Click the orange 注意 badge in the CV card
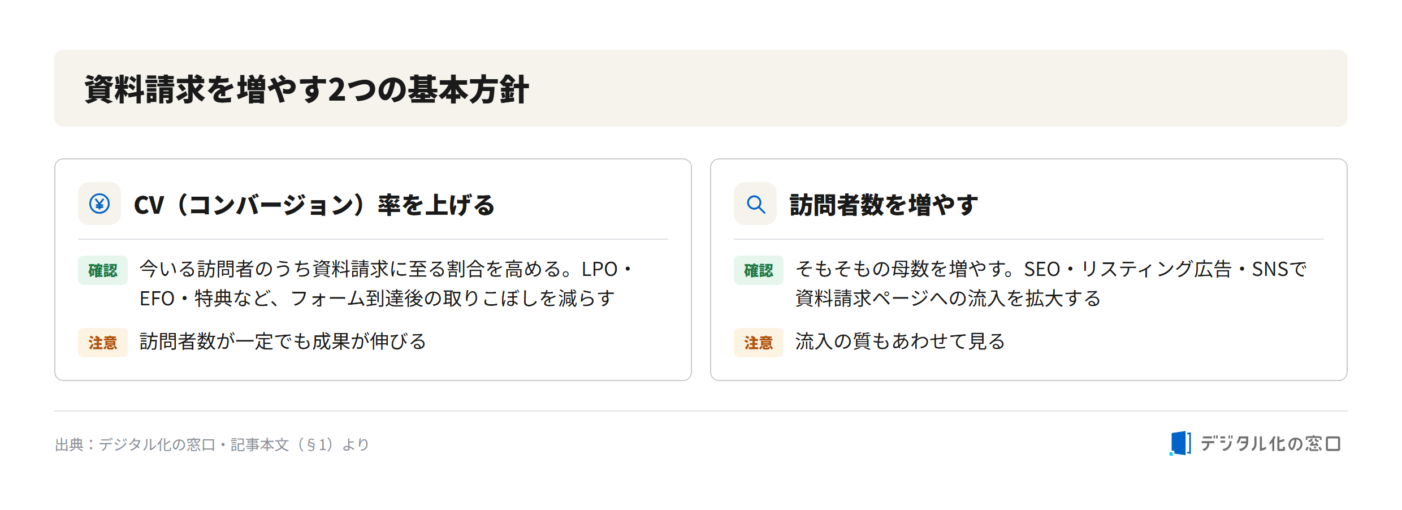Image resolution: width=1402 pixels, height=510 pixels. pyautogui.click(x=103, y=343)
